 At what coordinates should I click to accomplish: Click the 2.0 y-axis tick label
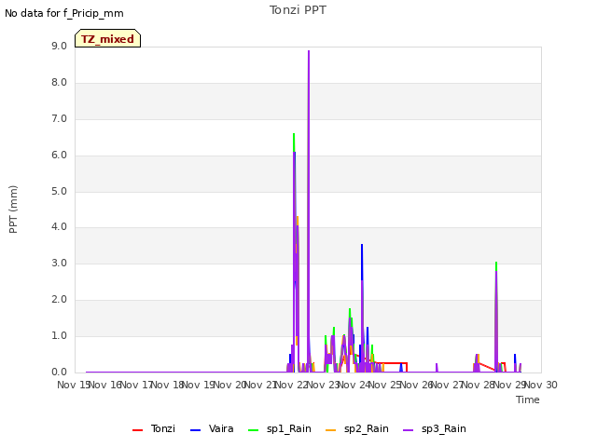click(x=59, y=300)
